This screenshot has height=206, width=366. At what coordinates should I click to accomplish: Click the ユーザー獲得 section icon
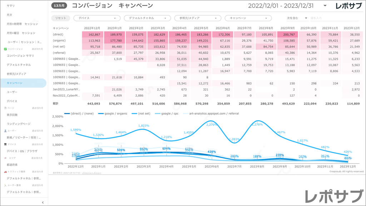[5, 185]
